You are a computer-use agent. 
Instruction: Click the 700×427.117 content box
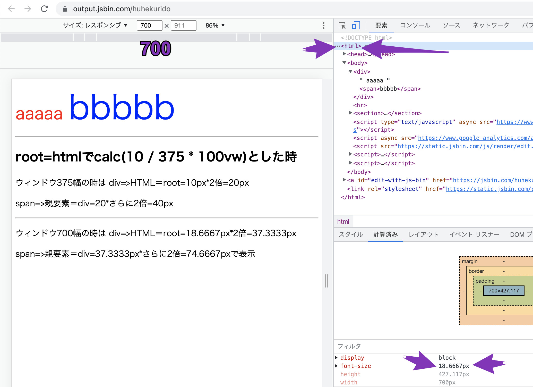tap(504, 291)
